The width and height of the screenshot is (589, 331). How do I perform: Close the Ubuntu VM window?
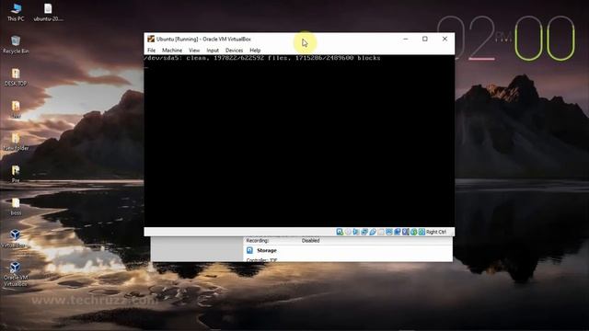pyautogui.click(x=445, y=39)
